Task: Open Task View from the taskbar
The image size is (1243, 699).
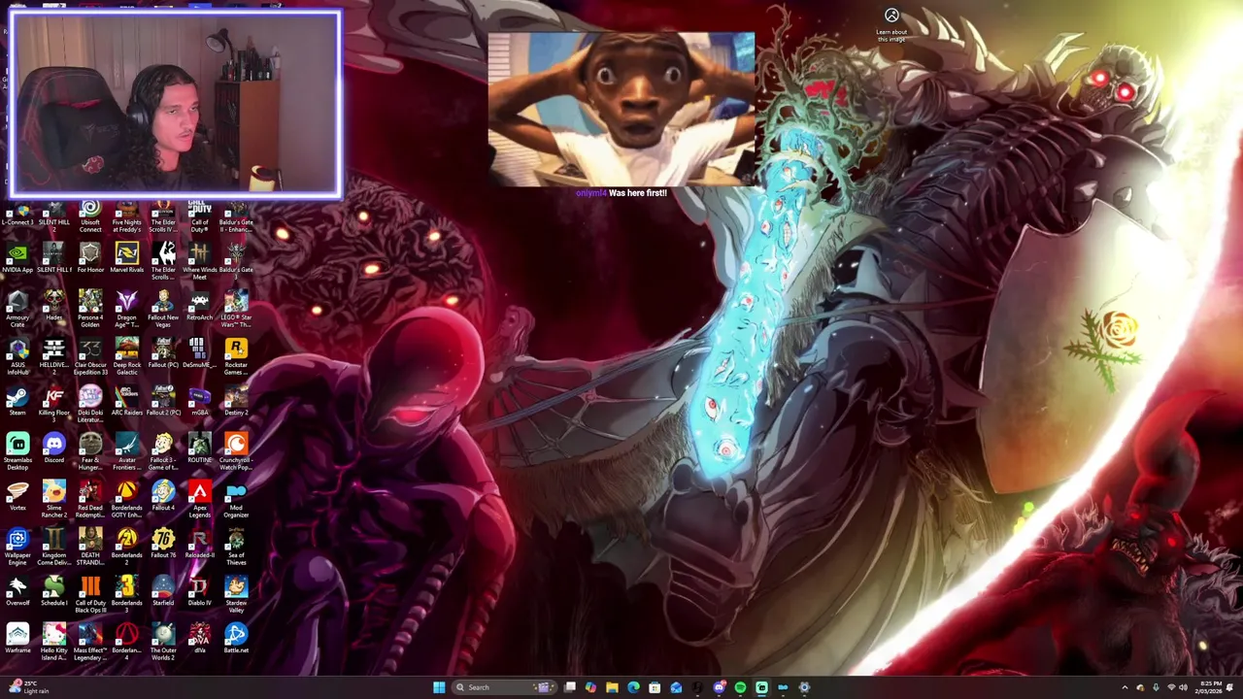Action: click(x=570, y=687)
